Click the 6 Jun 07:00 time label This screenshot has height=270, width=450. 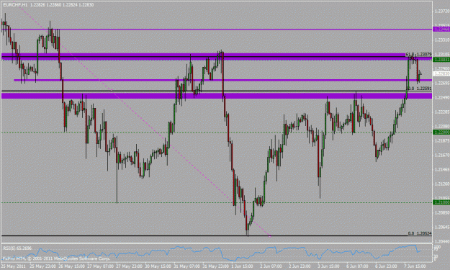click(357, 266)
